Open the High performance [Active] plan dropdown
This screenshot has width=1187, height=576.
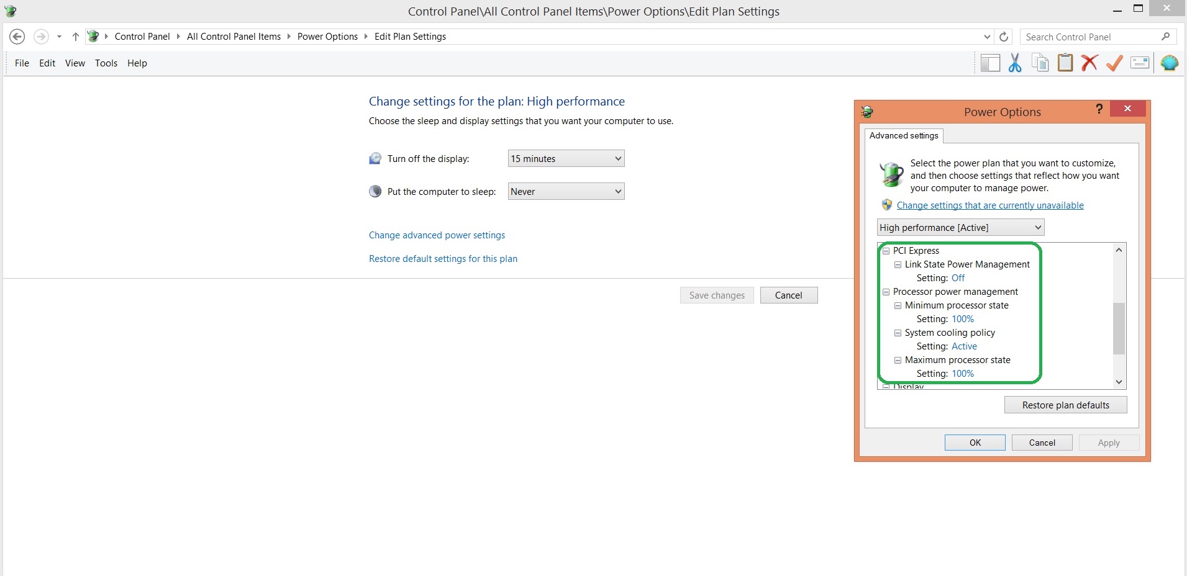960,227
